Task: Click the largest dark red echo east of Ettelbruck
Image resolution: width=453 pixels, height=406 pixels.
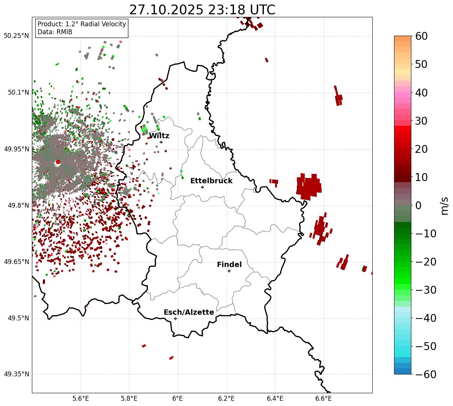Action: [x=309, y=186]
